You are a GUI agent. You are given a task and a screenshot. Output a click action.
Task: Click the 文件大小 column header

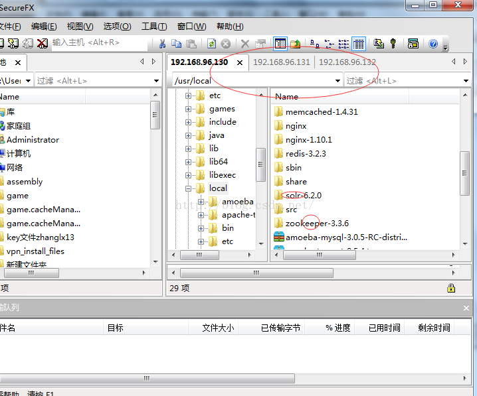click(x=218, y=328)
